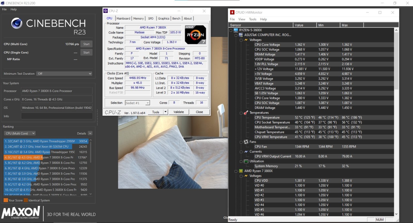Screen dimensions: 413x223
Task: Click the CPU-Z title bar icon
Action: tap(106, 11)
